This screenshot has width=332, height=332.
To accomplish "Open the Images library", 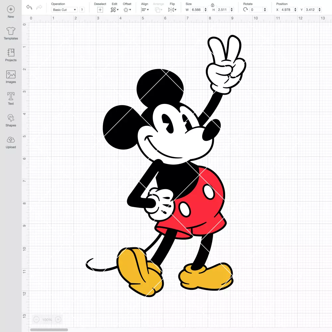I will point(11,77).
